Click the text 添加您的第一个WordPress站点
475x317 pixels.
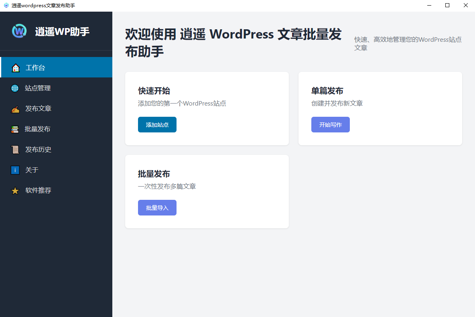tap(182, 104)
